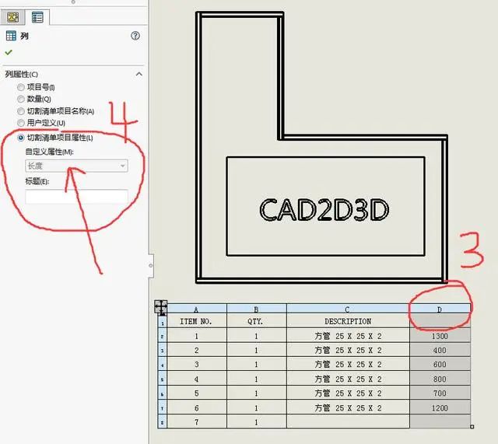Choose the 切割清单项目名称(A) option
The image size is (498, 444).
pos(21,111)
